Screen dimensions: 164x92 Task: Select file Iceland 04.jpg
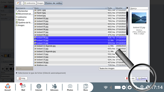[x=80, y=24]
